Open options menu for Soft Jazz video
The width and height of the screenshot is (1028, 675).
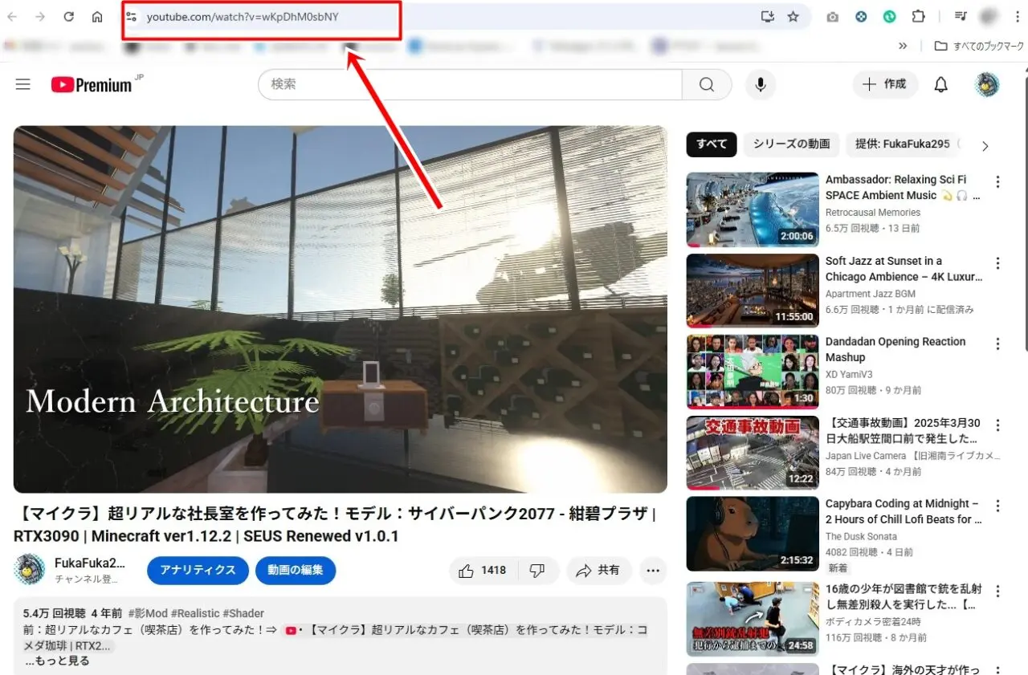[x=998, y=263]
